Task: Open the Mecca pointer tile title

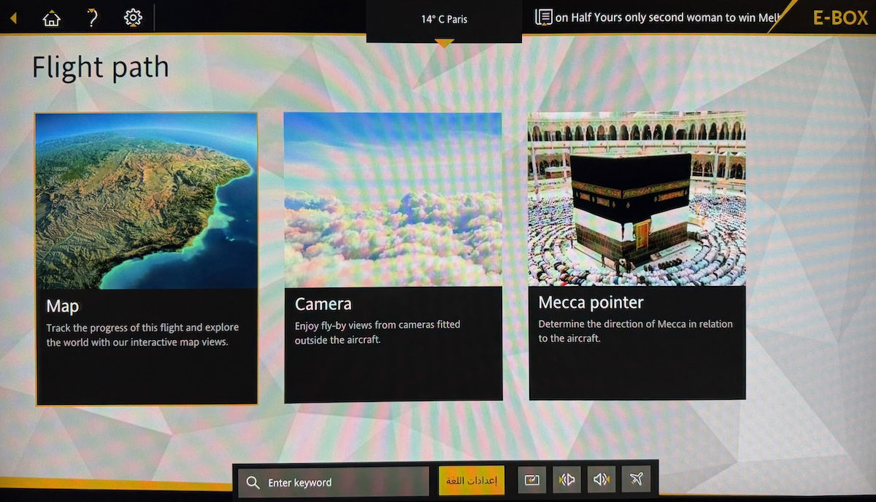Action: (x=591, y=302)
